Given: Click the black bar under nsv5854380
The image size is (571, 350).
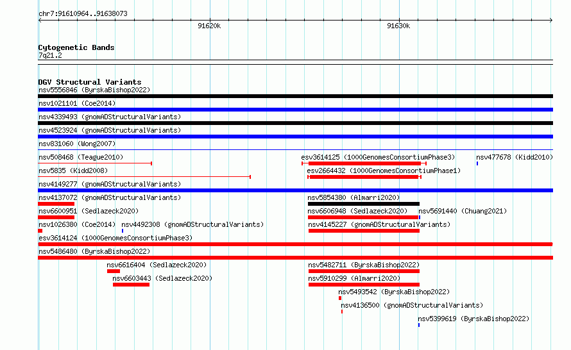Looking at the screenshot, I should (364, 204).
